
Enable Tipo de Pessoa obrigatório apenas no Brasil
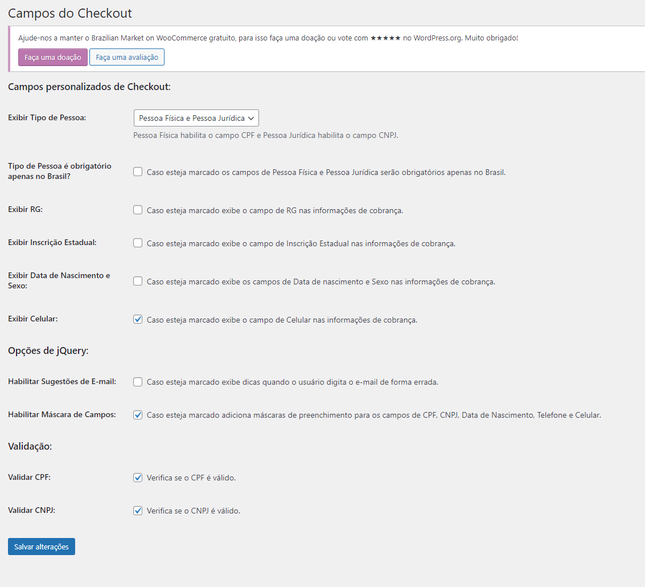137,171
